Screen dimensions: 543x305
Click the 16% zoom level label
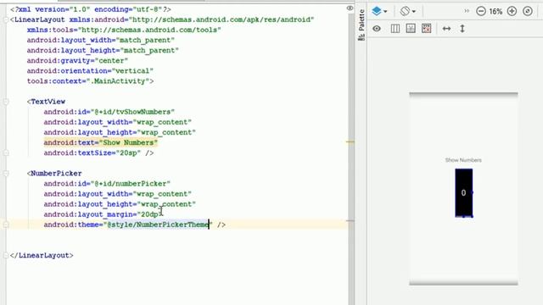(x=495, y=11)
